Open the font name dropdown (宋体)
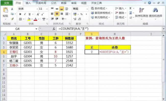This screenshot has width=166, height=101. 37,9
